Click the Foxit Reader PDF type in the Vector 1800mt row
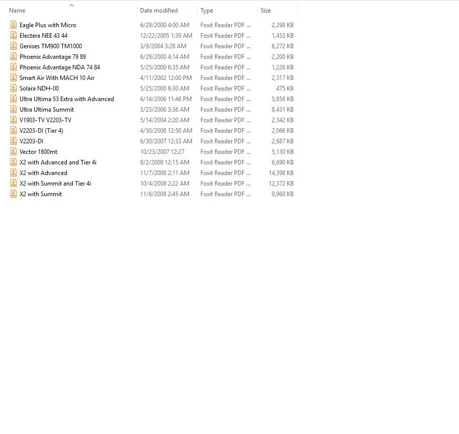Screen dimensions: 459x434 tap(225, 151)
